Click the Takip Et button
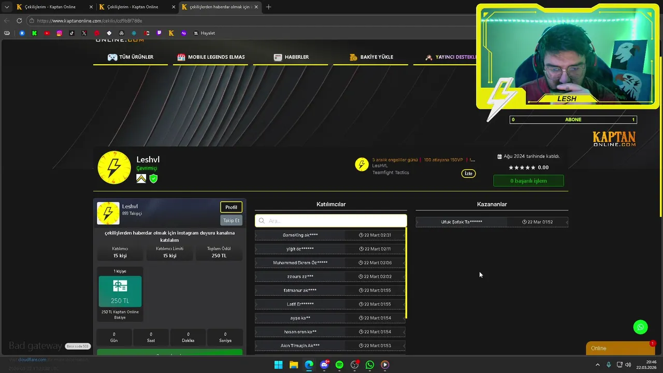This screenshot has height=373, width=663. click(x=231, y=220)
